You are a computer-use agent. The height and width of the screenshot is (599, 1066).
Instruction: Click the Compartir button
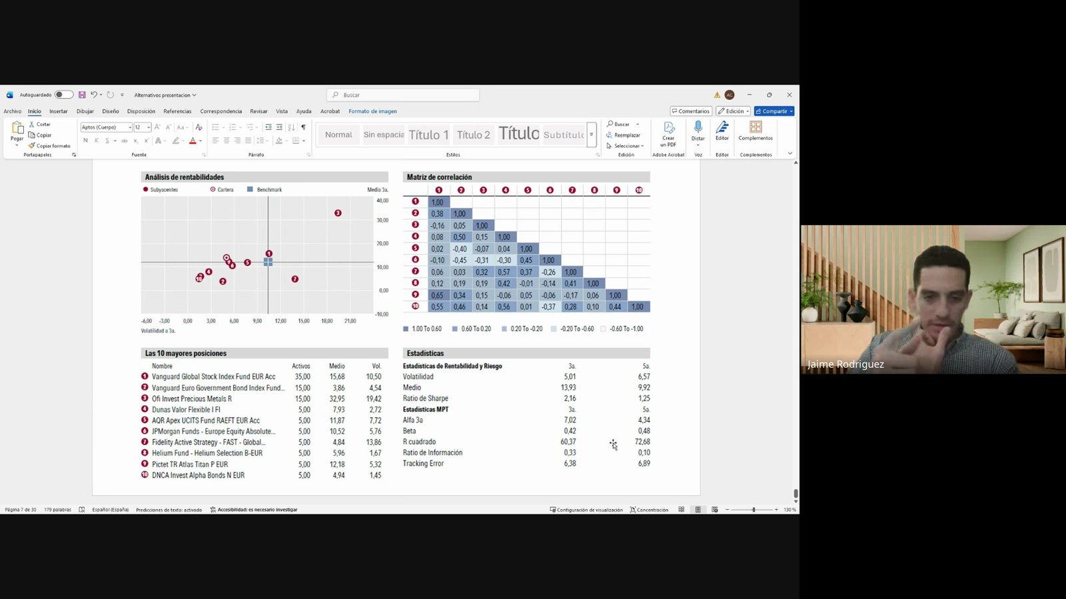click(774, 111)
